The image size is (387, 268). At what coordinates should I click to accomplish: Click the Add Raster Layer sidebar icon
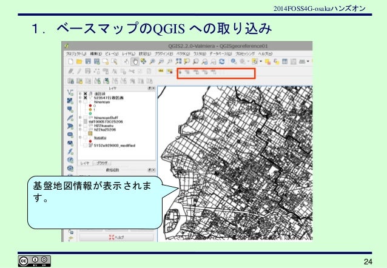point(70,101)
